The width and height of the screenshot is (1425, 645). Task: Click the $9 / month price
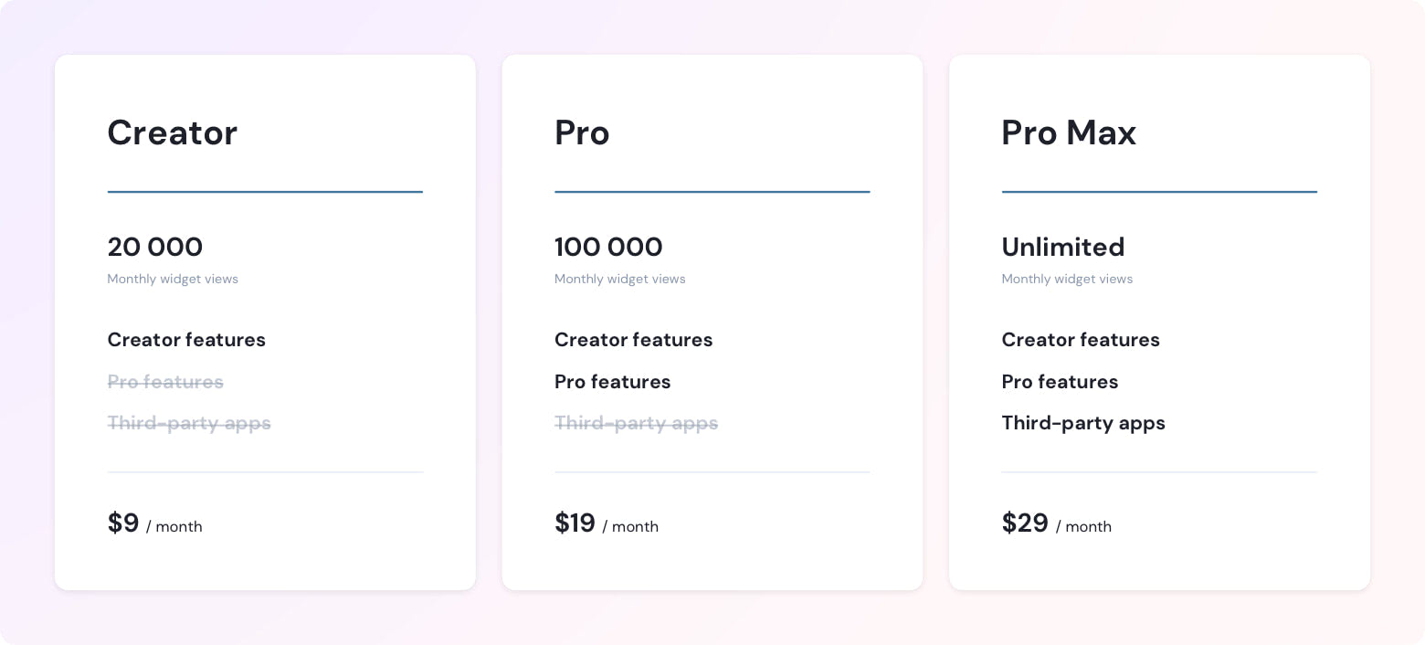tap(155, 523)
